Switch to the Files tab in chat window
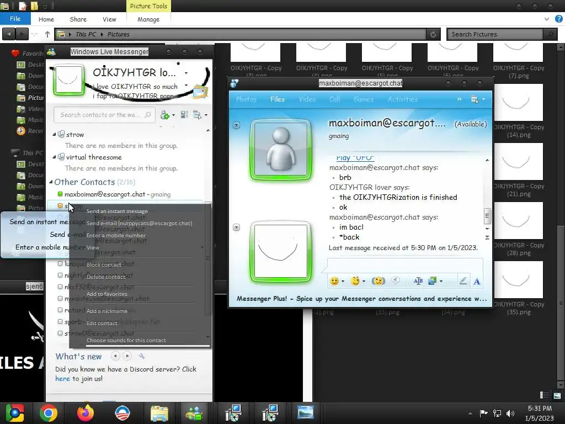 pyautogui.click(x=278, y=99)
